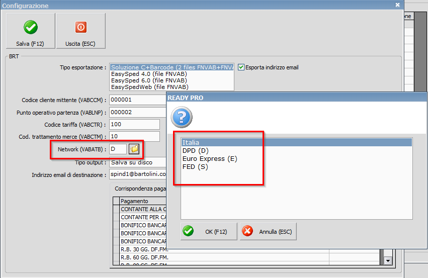The image size is (428, 278).
Task: Select Soluzione C+Barcode export type
Action: (x=172, y=67)
